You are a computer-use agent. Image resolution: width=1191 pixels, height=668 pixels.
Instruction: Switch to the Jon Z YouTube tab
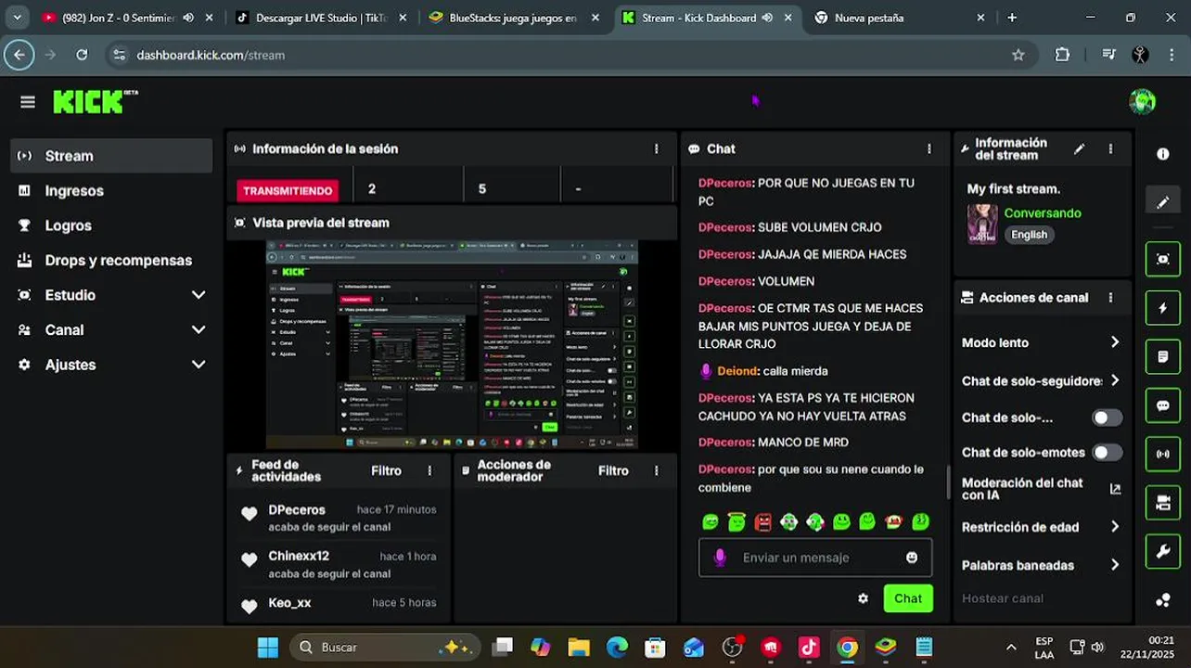point(127,18)
